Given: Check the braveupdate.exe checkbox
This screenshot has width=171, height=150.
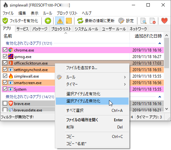Looking at the screenshot, I should tap(5, 110).
